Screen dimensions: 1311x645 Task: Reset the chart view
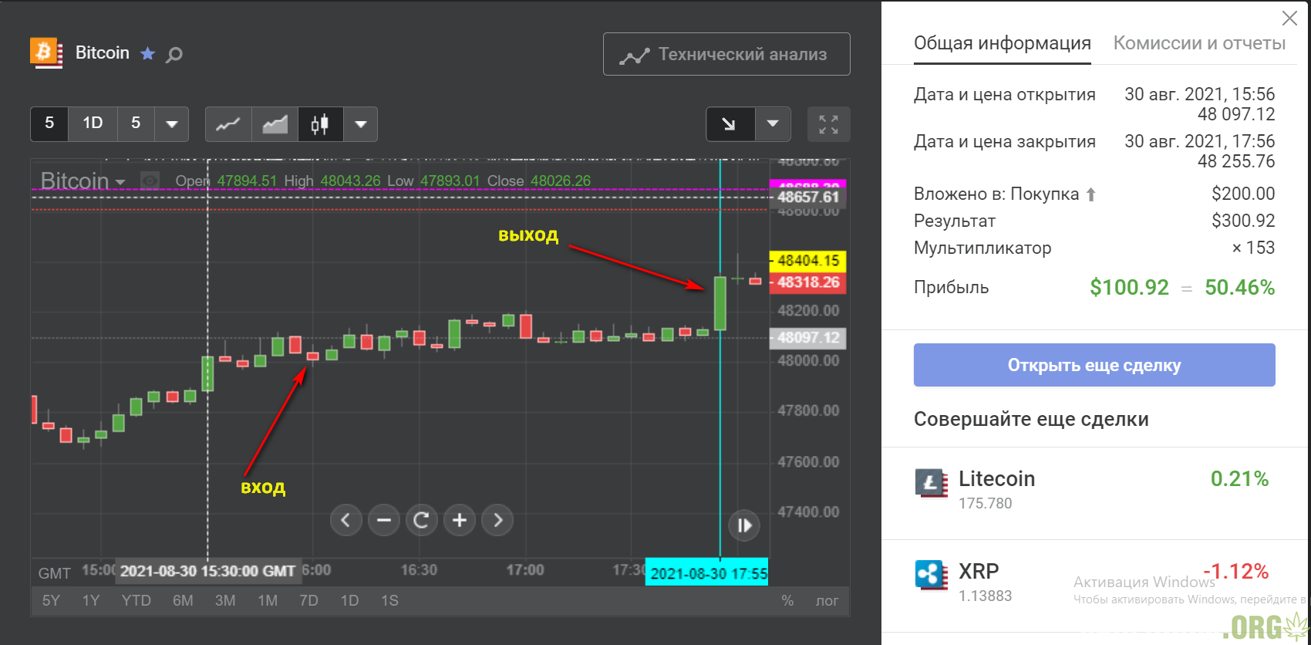coord(421,521)
